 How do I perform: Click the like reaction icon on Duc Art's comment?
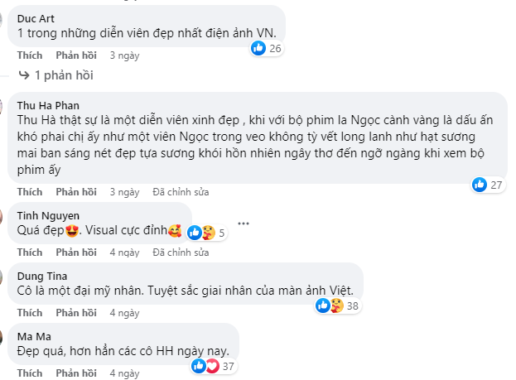tap(258, 49)
